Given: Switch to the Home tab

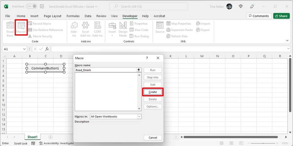Looking at the screenshot, I should 21,16.
